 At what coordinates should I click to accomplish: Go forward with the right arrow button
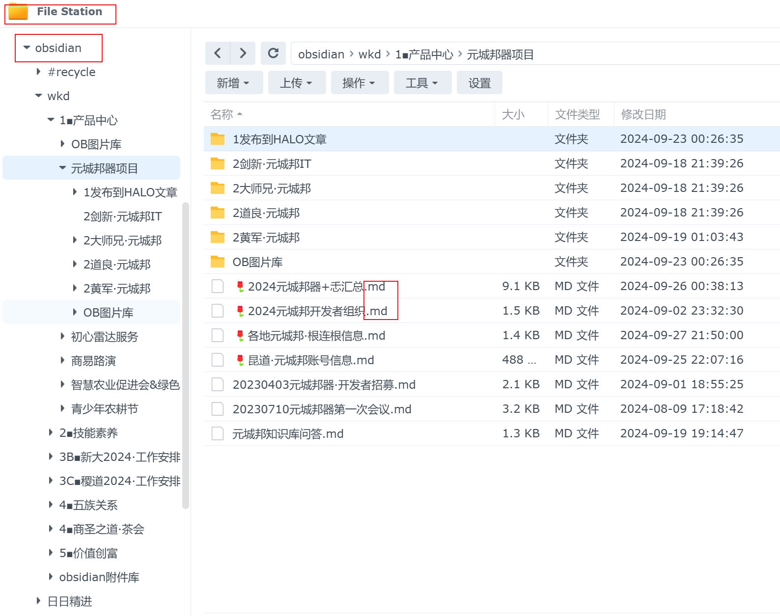tap(243, 53)
